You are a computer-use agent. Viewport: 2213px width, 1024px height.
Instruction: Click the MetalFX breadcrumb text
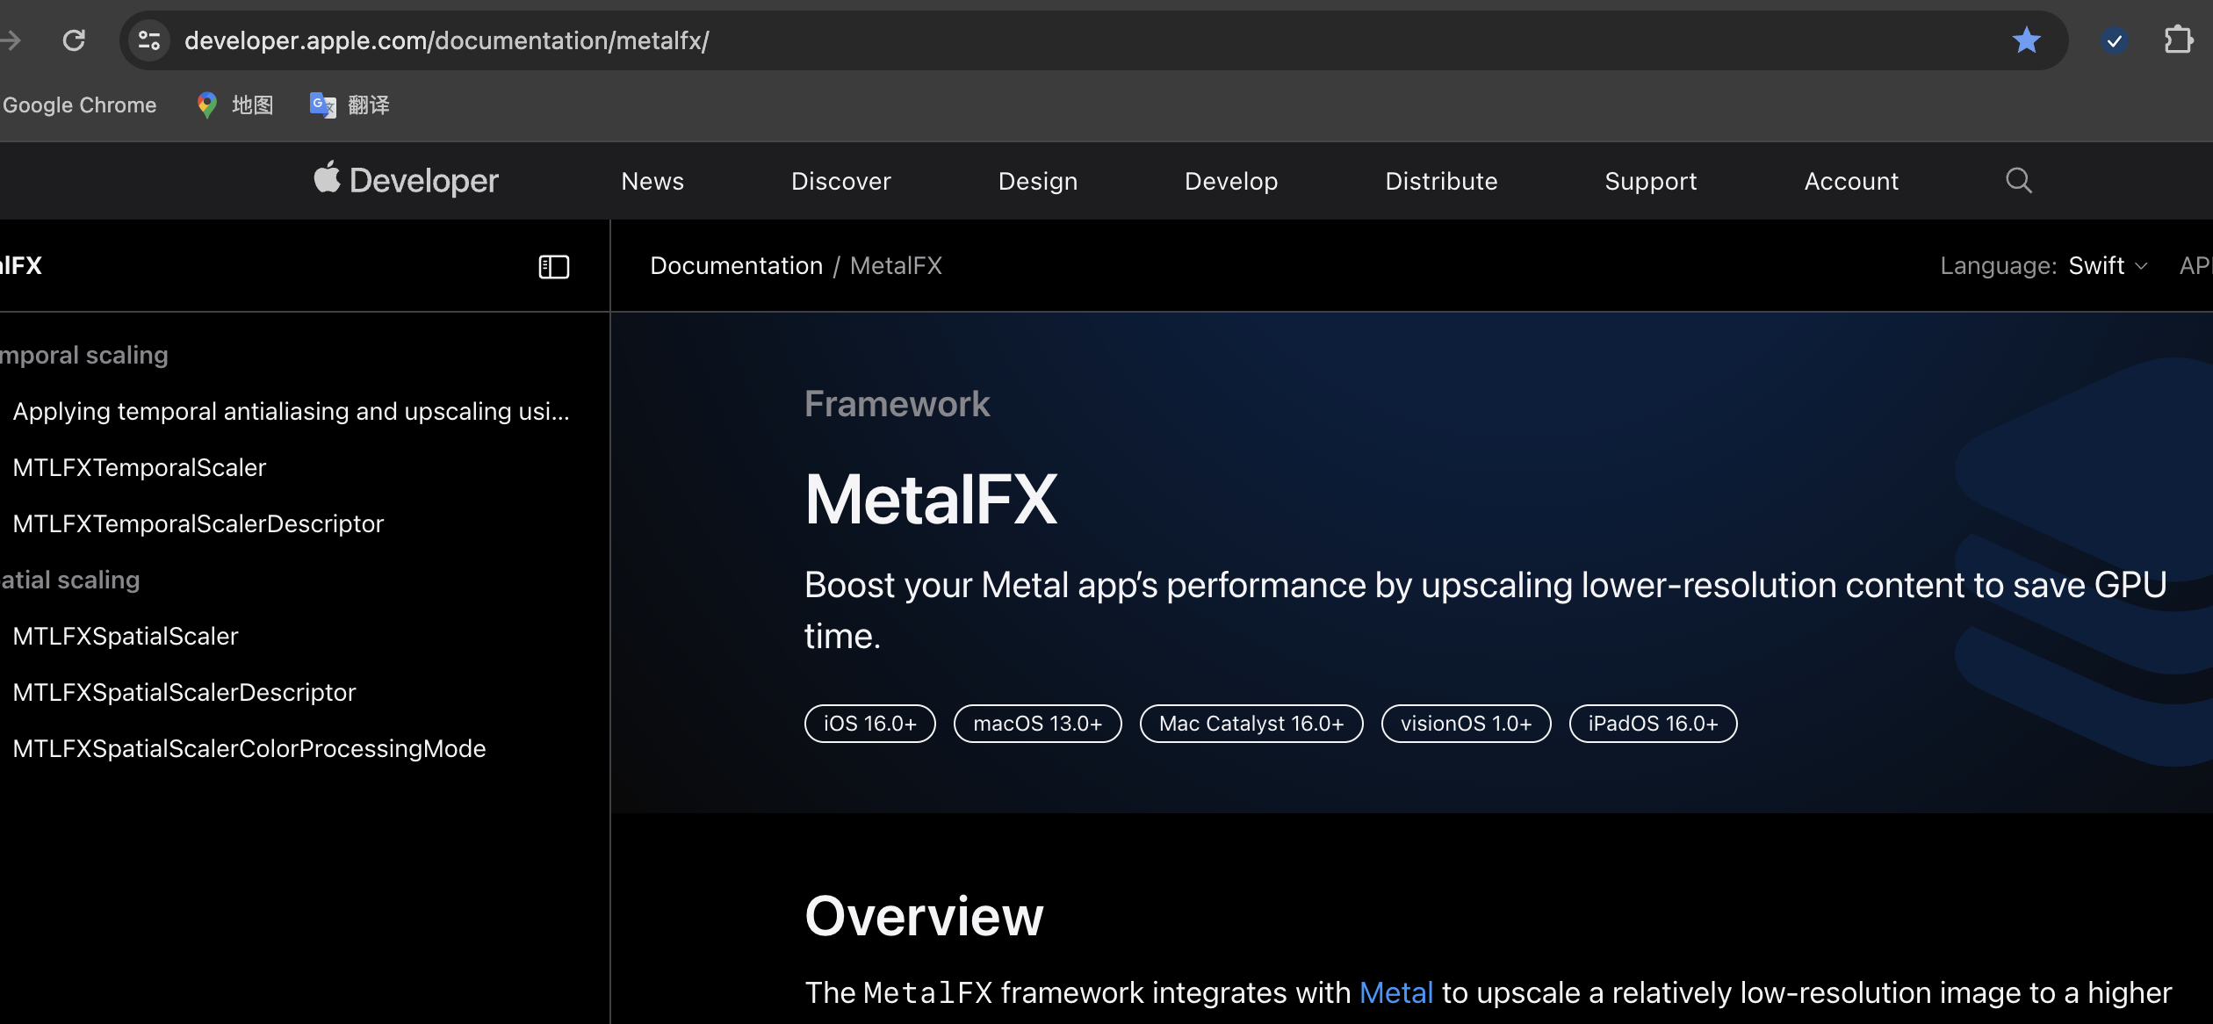[896, 265]
